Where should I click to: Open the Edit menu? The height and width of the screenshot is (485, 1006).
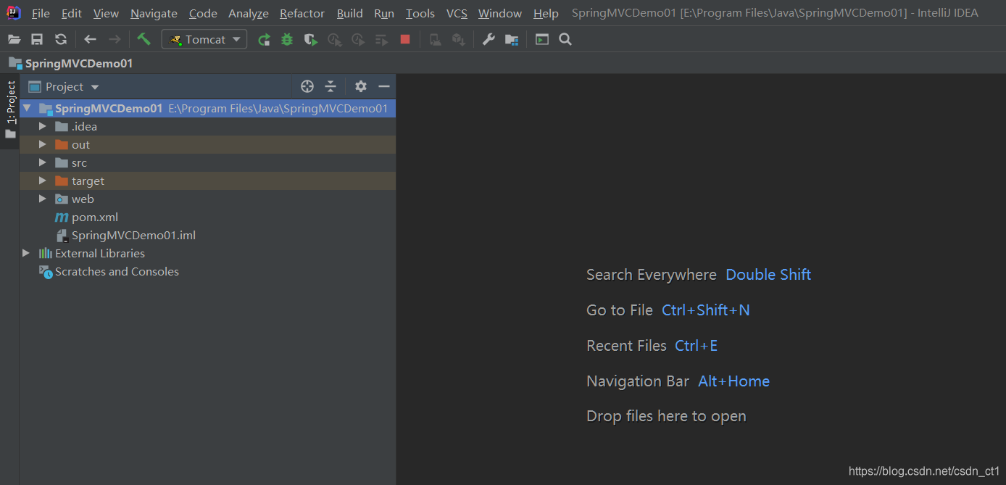(72, 13)
